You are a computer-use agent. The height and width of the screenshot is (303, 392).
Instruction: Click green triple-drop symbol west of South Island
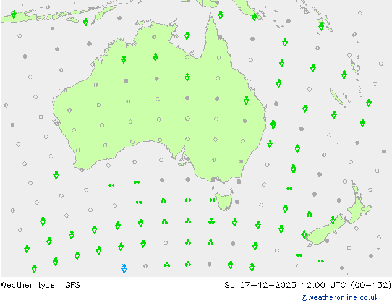(310, 214)
